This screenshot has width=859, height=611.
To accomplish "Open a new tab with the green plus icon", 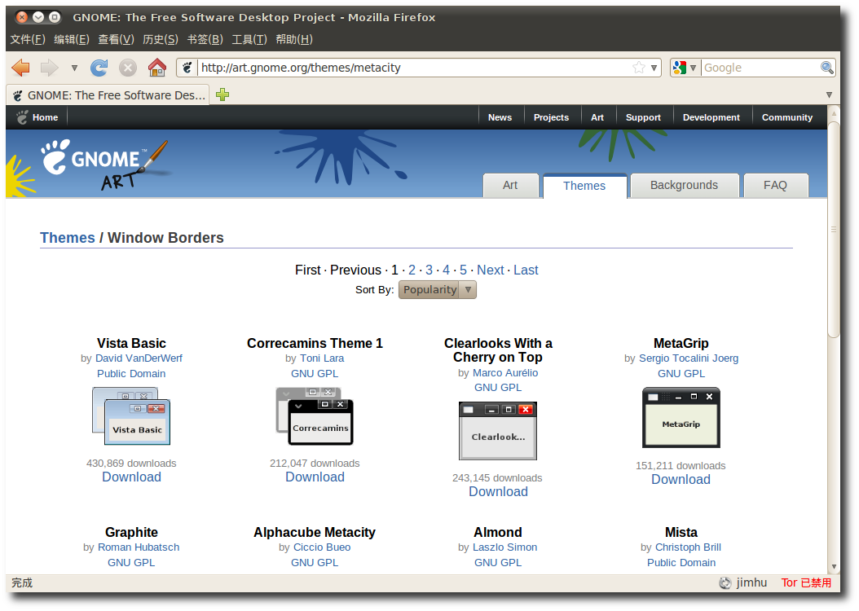I will pos(222,95).
